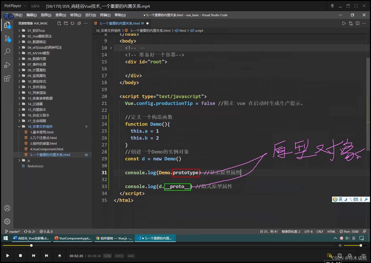
Task: Open the Search view in activity bar
Action: coord(7,51)
